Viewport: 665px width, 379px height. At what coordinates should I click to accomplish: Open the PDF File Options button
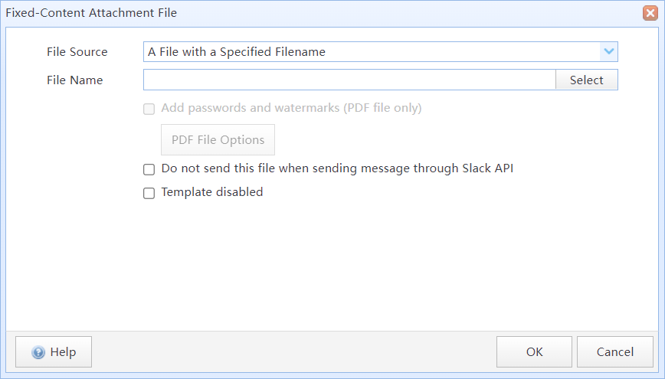218,140
